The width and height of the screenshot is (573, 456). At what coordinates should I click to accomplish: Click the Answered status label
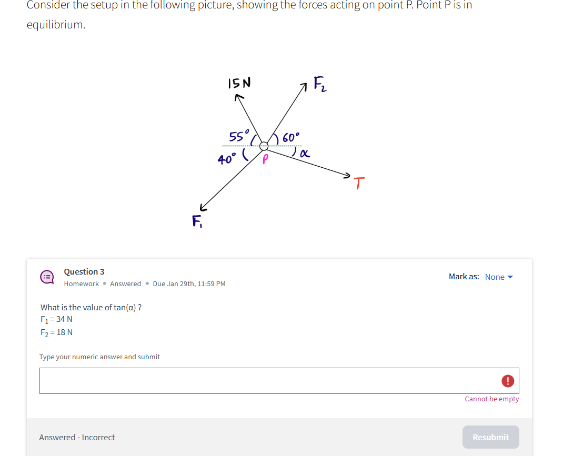[125, 283]
